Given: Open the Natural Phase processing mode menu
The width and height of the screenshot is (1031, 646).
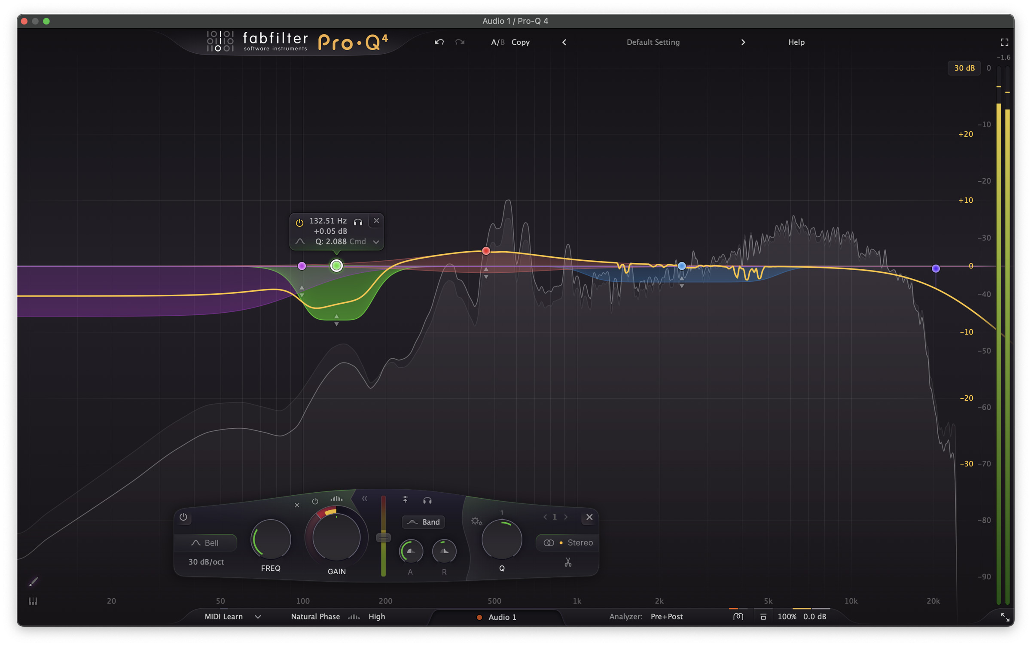Looking at the screenshot, I should 315,617.
